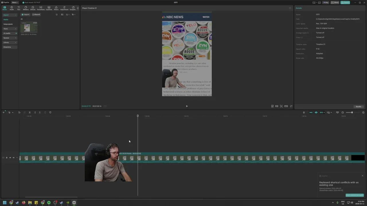367x206 pixels.
Task: Click the media search icon
Action: 56,15
